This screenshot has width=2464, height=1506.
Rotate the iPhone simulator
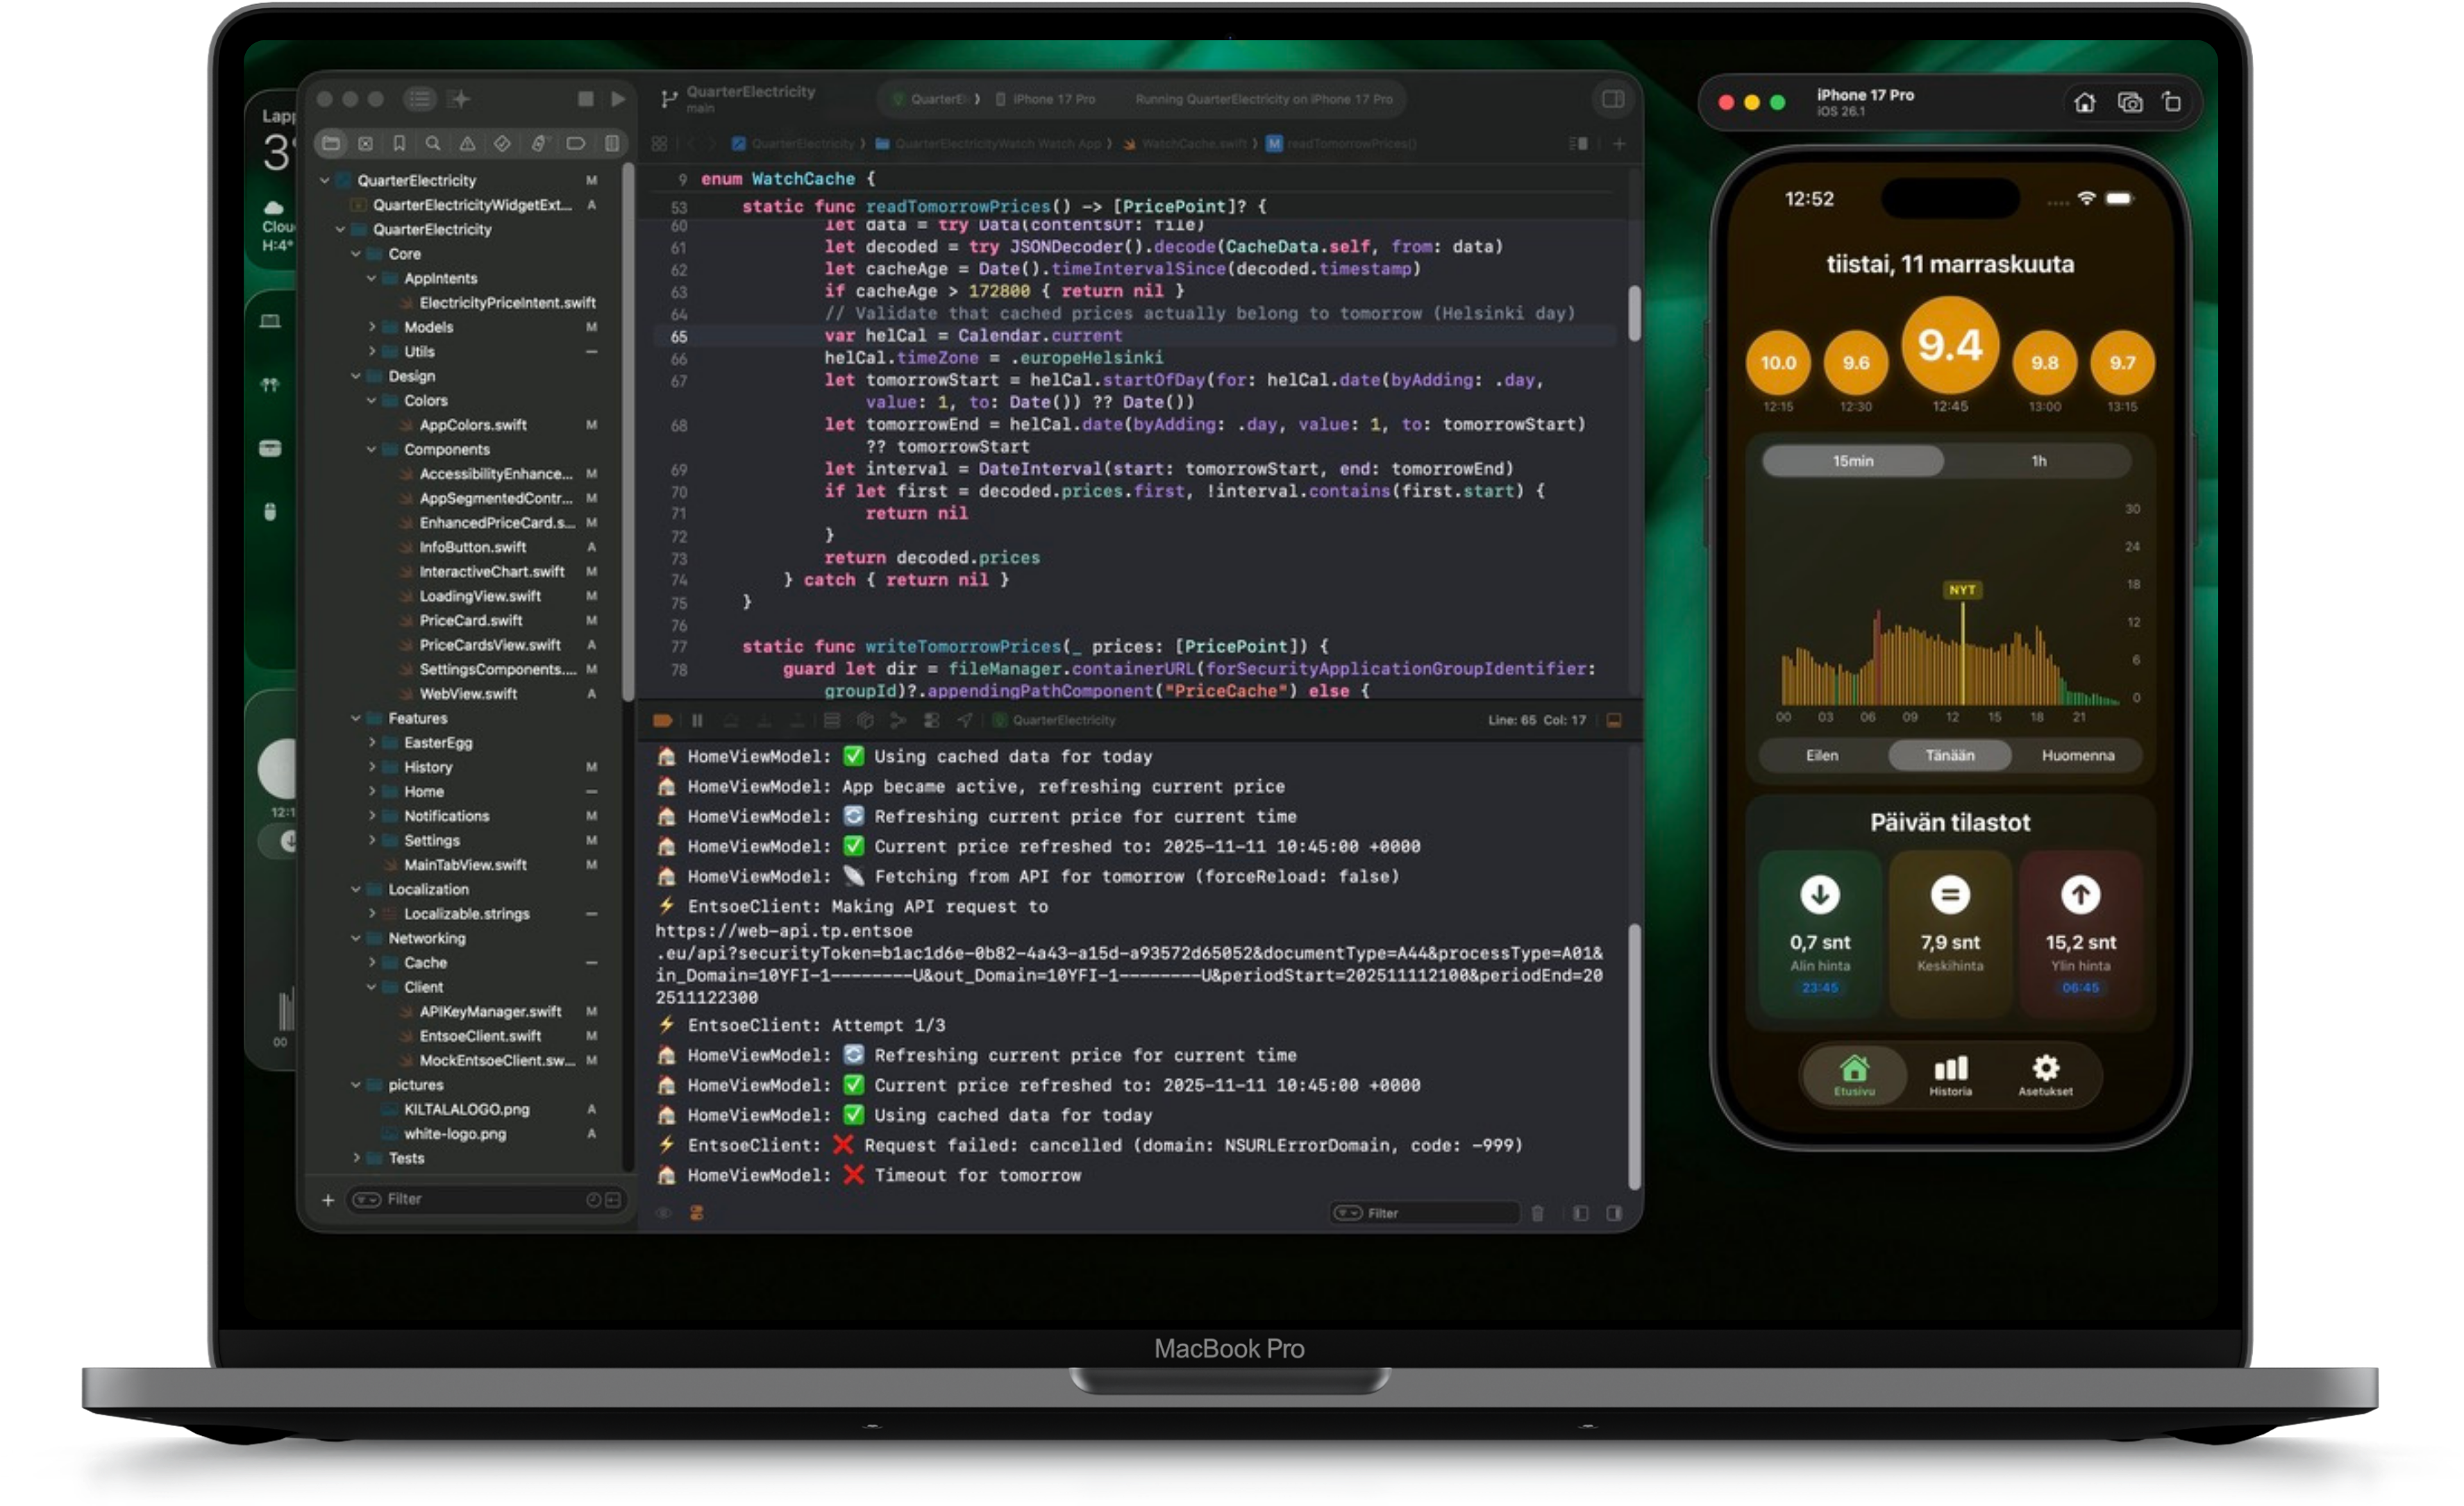[x=2170, y=103]
